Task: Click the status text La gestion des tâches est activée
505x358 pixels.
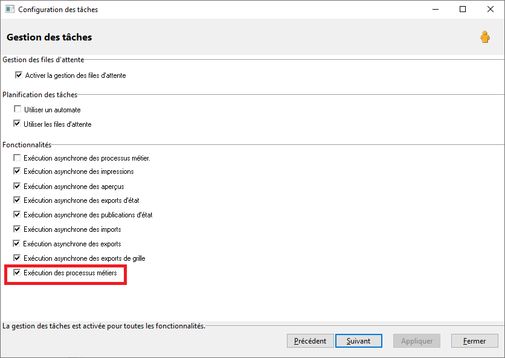Action: coord(104,326)
